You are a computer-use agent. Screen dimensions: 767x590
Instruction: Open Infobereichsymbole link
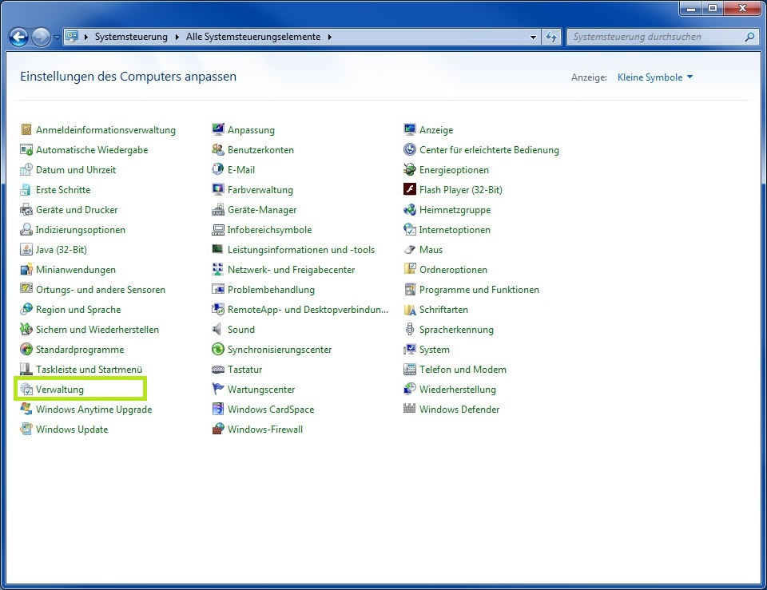tap(269, 230)
